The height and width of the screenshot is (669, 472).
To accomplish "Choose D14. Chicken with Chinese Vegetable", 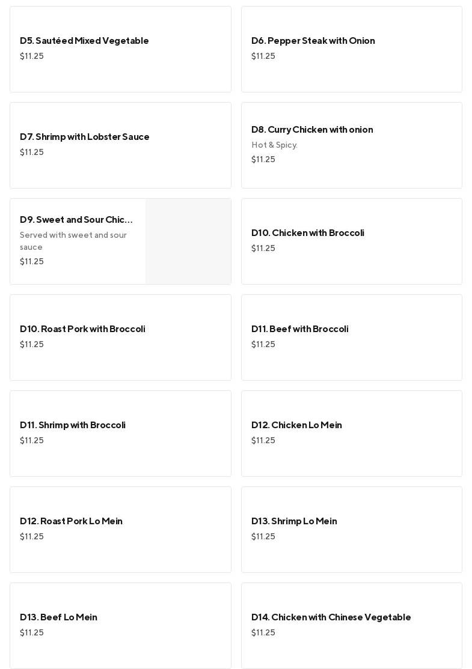I will coord(331,617).
